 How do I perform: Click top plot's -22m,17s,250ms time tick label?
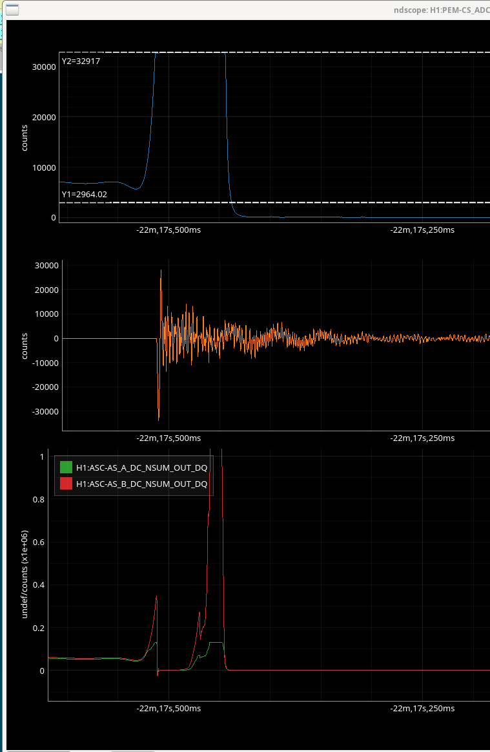[422, 230]
